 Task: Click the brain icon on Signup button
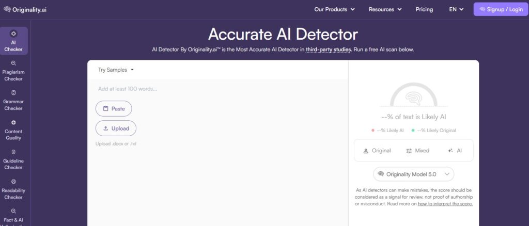point(482,9)
